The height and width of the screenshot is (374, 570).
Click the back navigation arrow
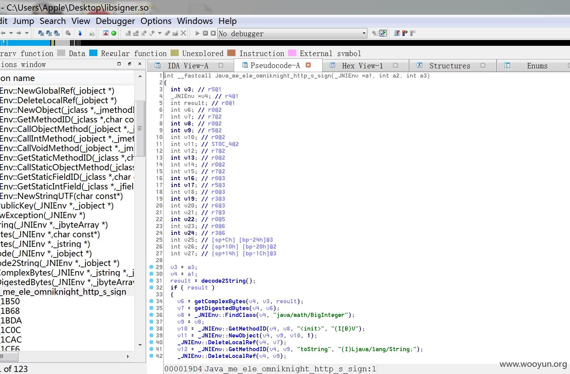pyautogui.click(x=3, y=33)
